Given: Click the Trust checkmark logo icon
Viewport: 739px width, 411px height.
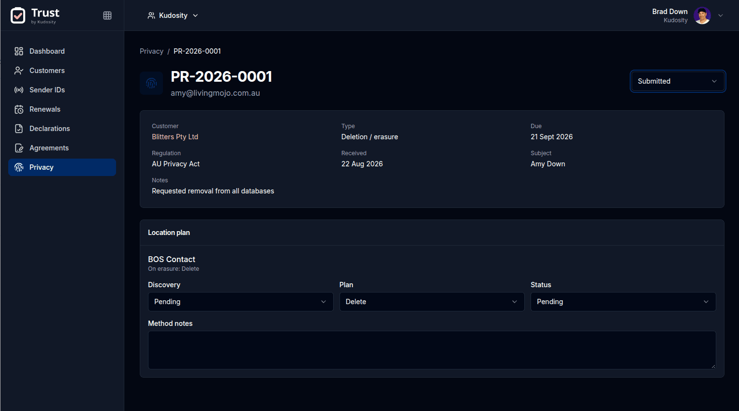Looking at the screenshot, I should tap(18, 15).
